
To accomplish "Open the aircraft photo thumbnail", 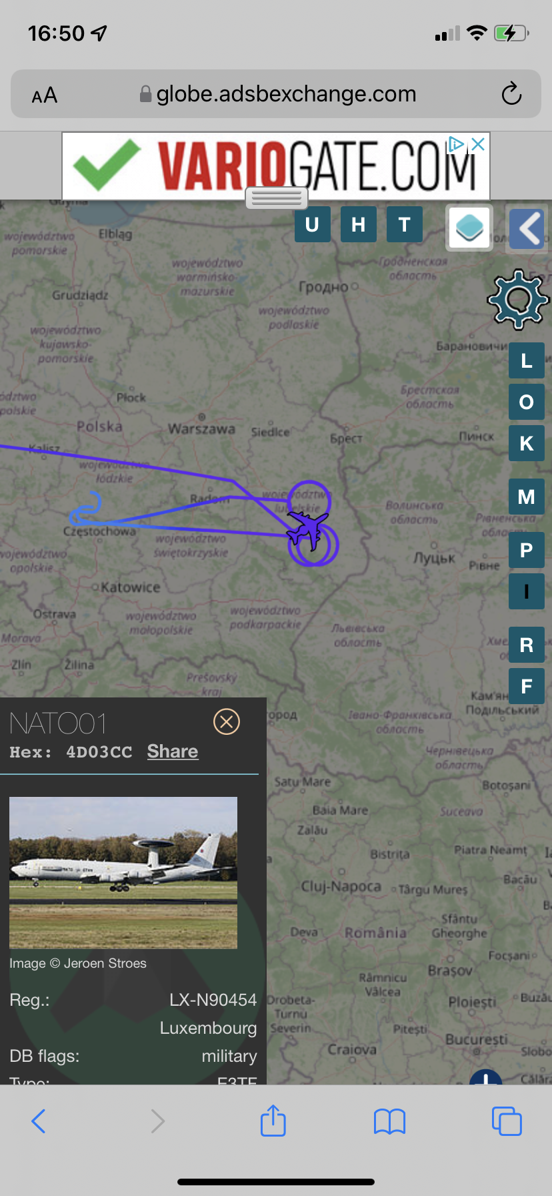I will (123, 872).
